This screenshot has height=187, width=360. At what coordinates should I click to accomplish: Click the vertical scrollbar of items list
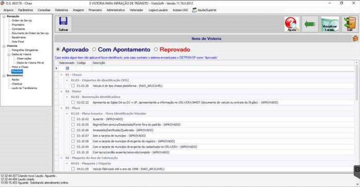[356, 116]
